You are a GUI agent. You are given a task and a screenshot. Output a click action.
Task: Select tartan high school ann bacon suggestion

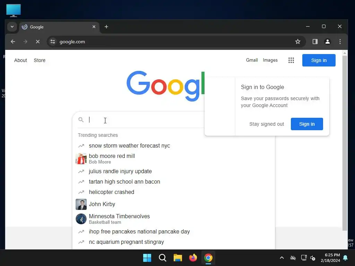pos(174,181)
